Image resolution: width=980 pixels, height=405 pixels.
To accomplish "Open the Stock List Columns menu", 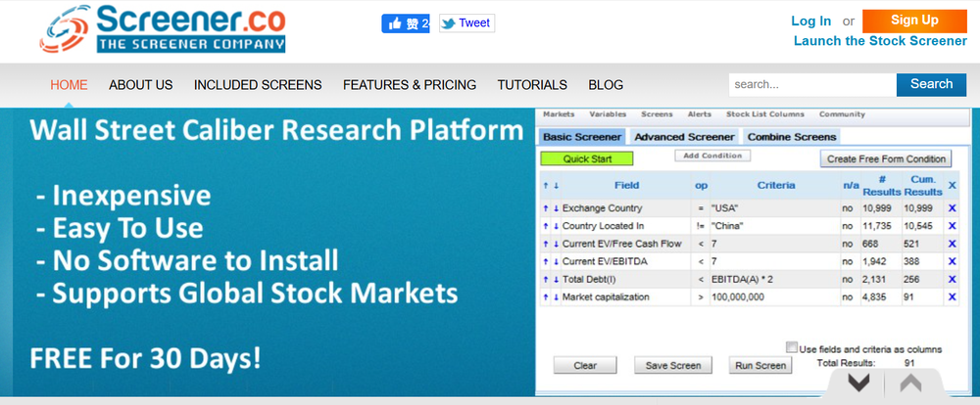I will [765, 114].
